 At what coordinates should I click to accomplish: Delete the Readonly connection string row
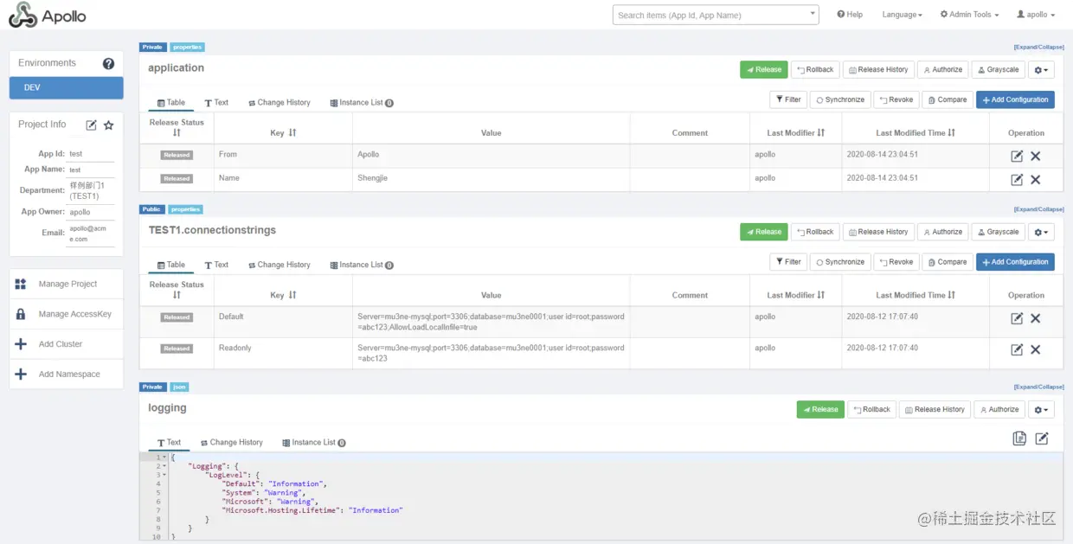point(1035,349)
